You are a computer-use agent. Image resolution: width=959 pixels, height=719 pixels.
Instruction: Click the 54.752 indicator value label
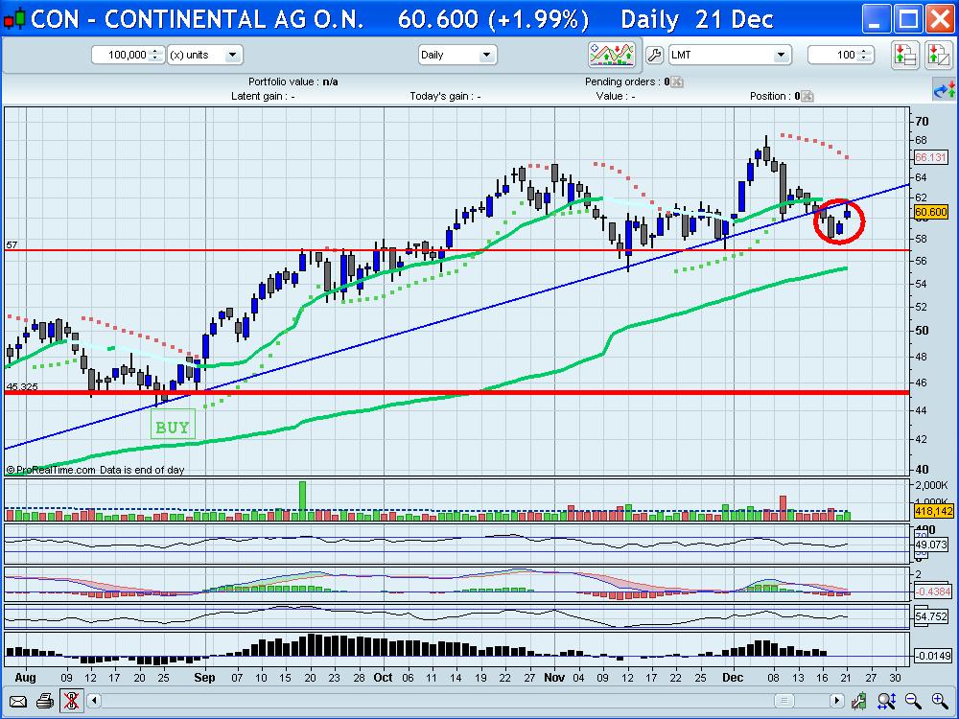931,616
